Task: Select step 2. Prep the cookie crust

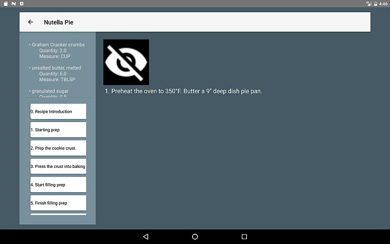Action: coord(58,148)
